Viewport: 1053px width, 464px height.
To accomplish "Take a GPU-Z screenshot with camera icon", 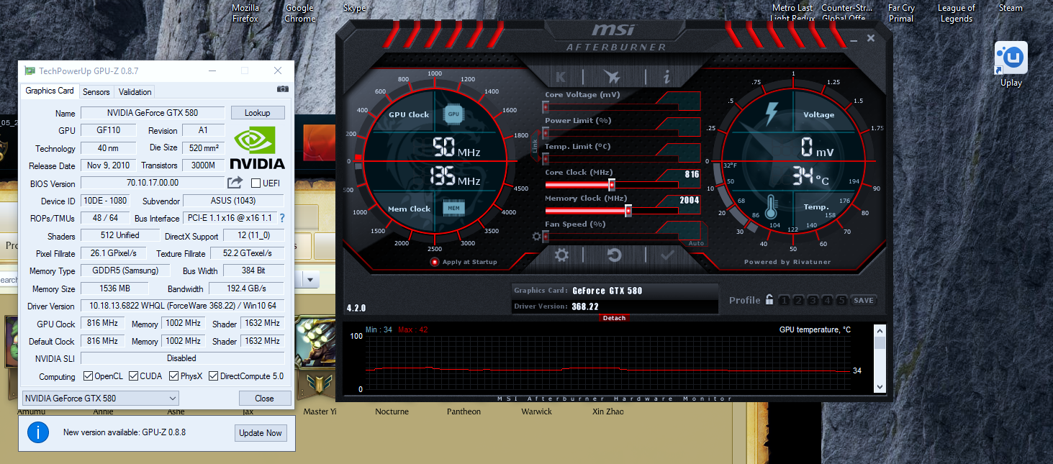I will click(283, 89).
